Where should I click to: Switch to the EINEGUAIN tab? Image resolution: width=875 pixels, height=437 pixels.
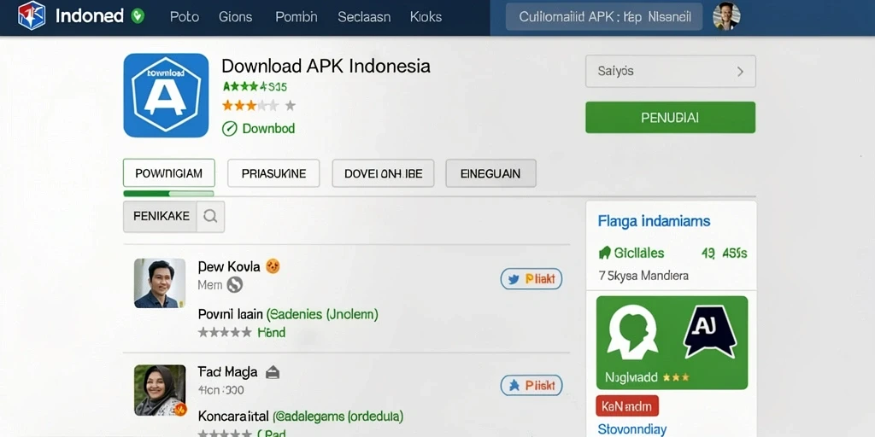pyautogui.click(x=490, y=173)
